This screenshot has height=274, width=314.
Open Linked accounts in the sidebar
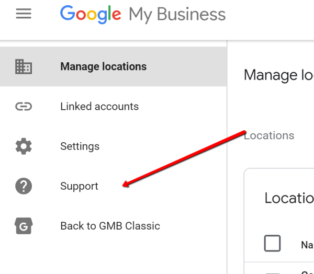tap(114, 107)
